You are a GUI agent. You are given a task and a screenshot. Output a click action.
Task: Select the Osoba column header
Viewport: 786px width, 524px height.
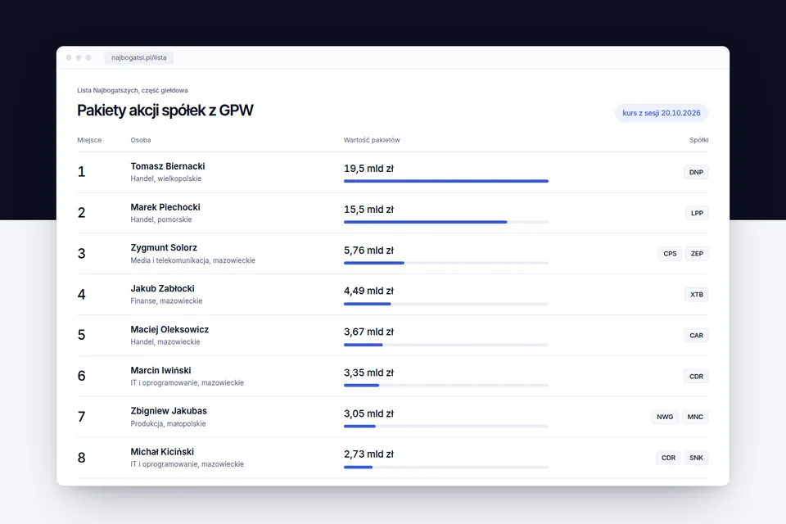[x=140, y=140]
